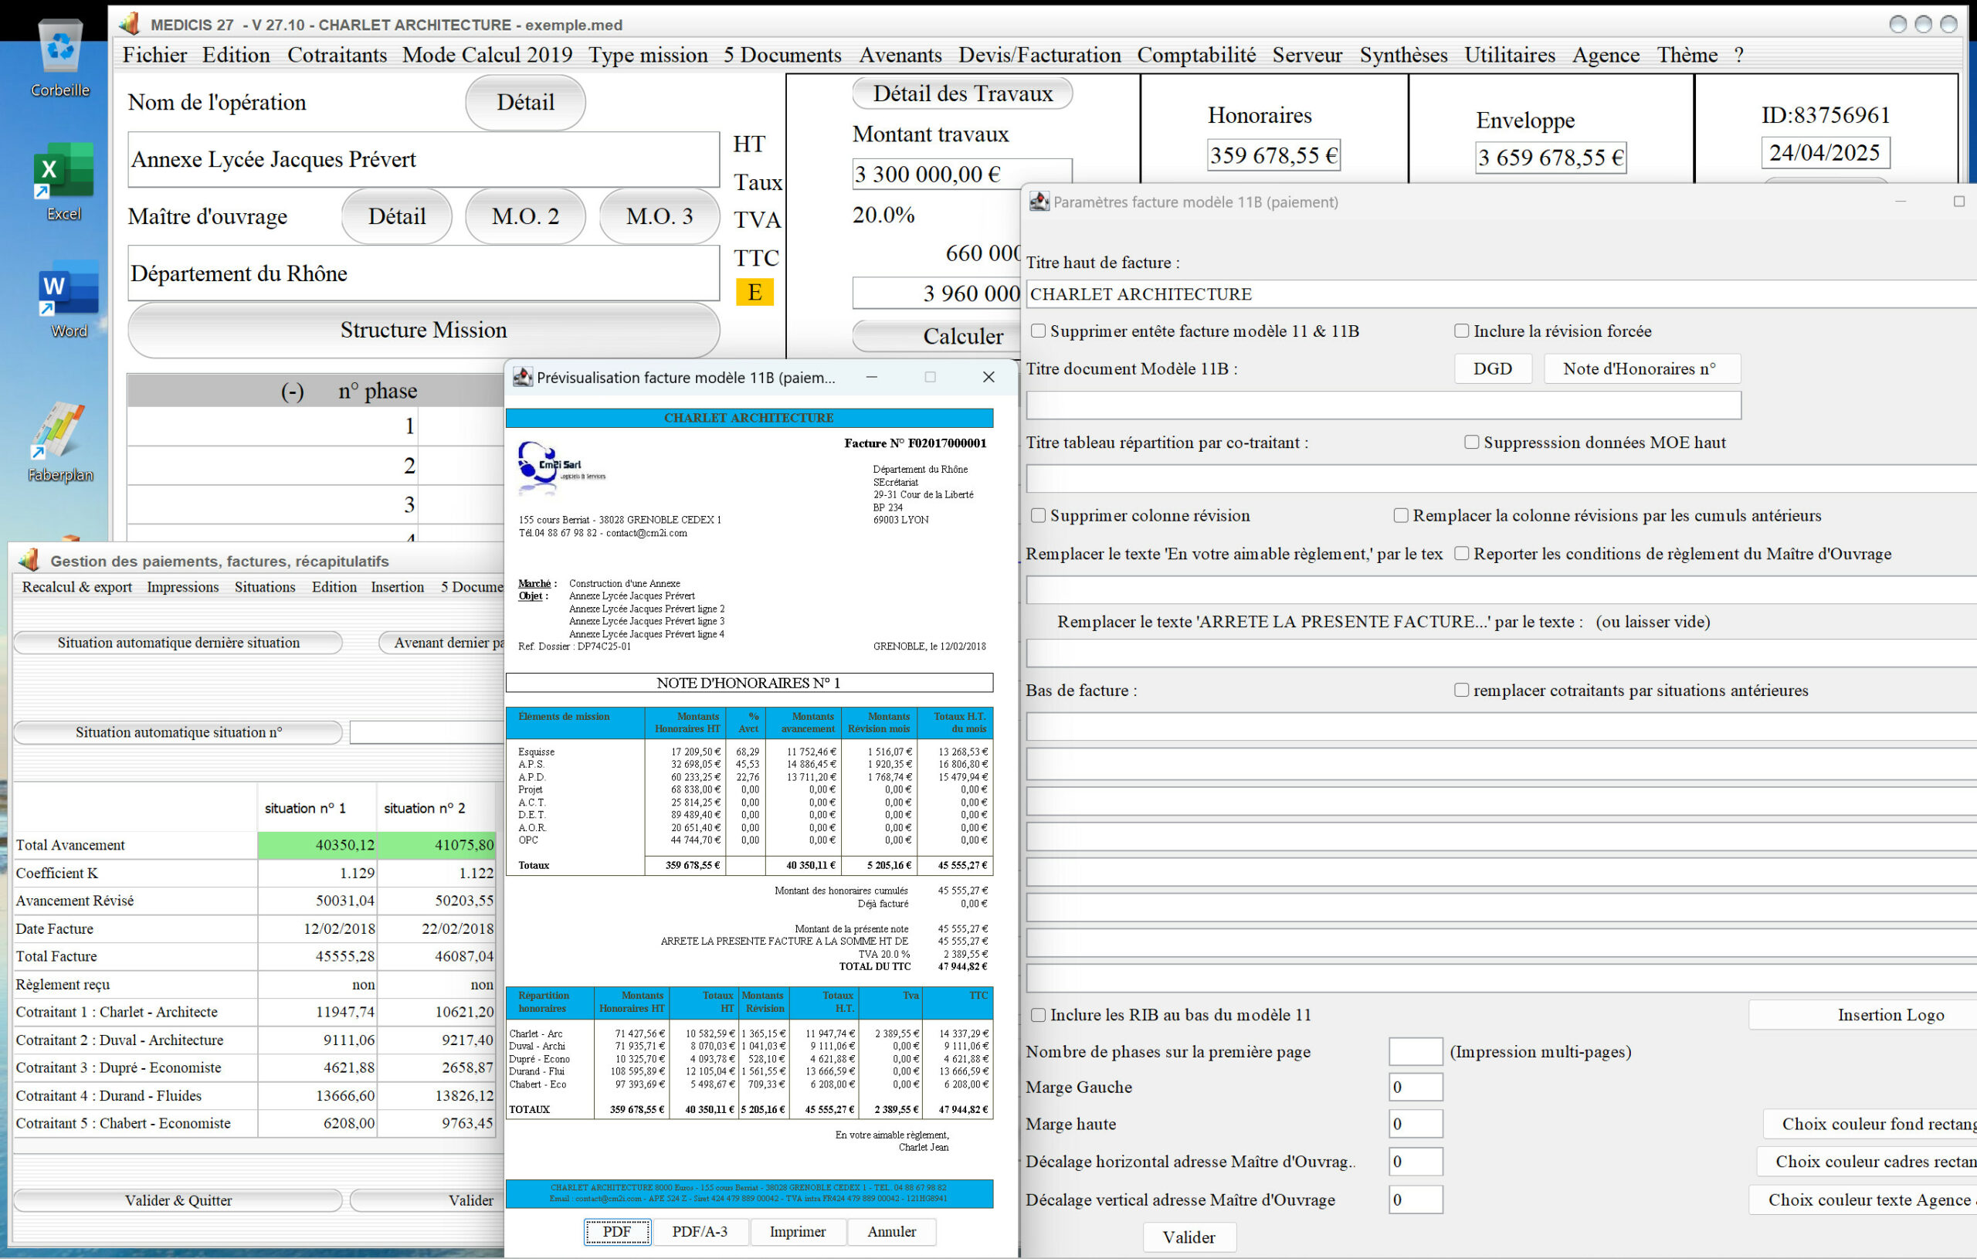The width and height of the screenshot is (1977, 1259).
Task: Click the yellow E indicator beside TTC
Action: point(755,293)
